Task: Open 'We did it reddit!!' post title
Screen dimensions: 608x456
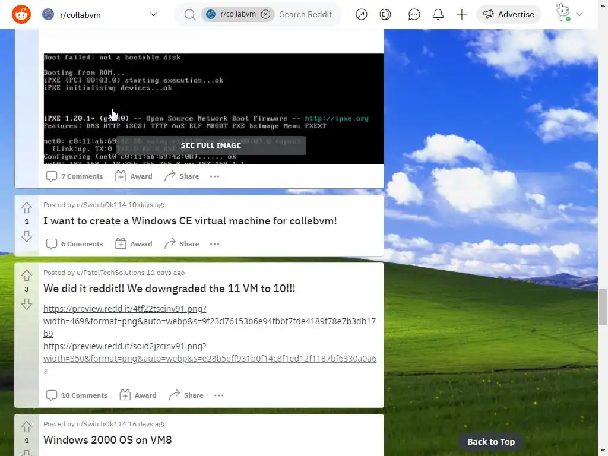Action: point(169,289)
